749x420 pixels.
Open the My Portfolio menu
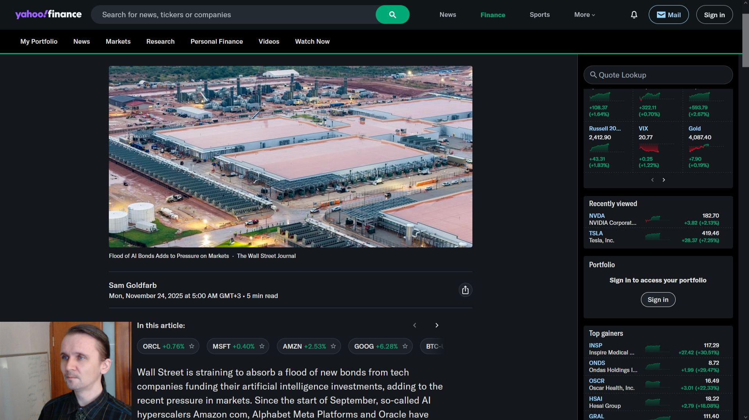(39, 41)
